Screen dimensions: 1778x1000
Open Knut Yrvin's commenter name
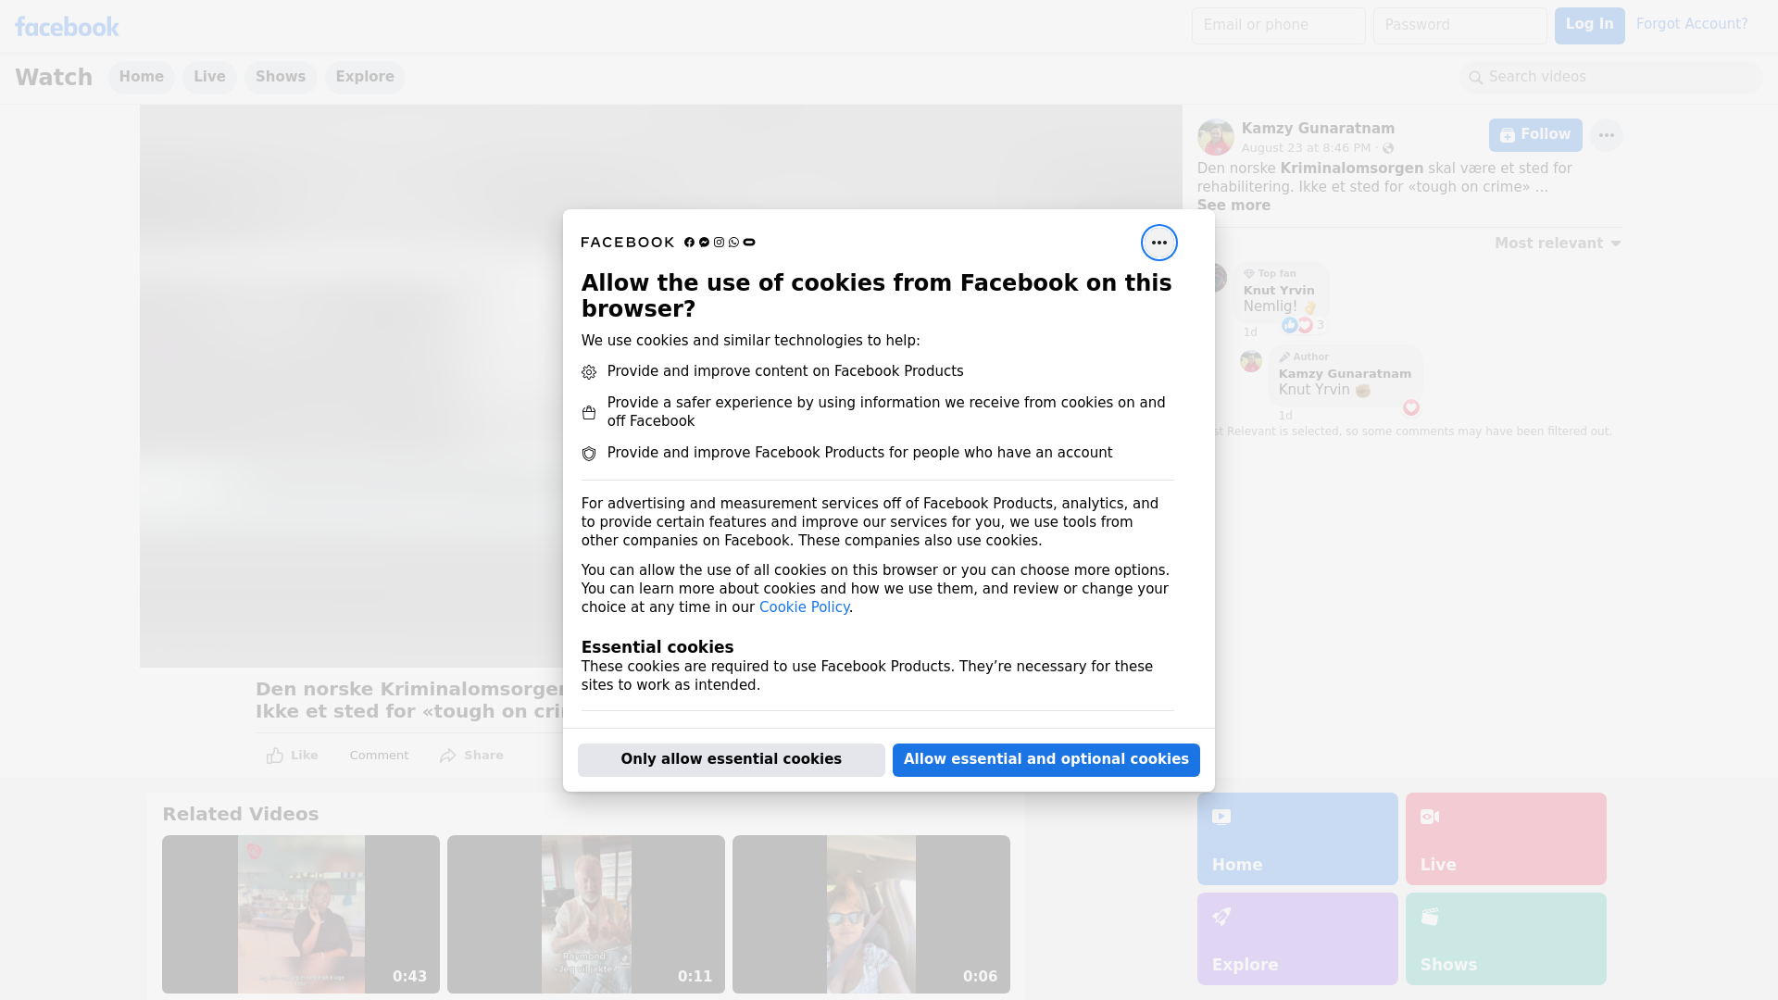tap(1279, 291)
